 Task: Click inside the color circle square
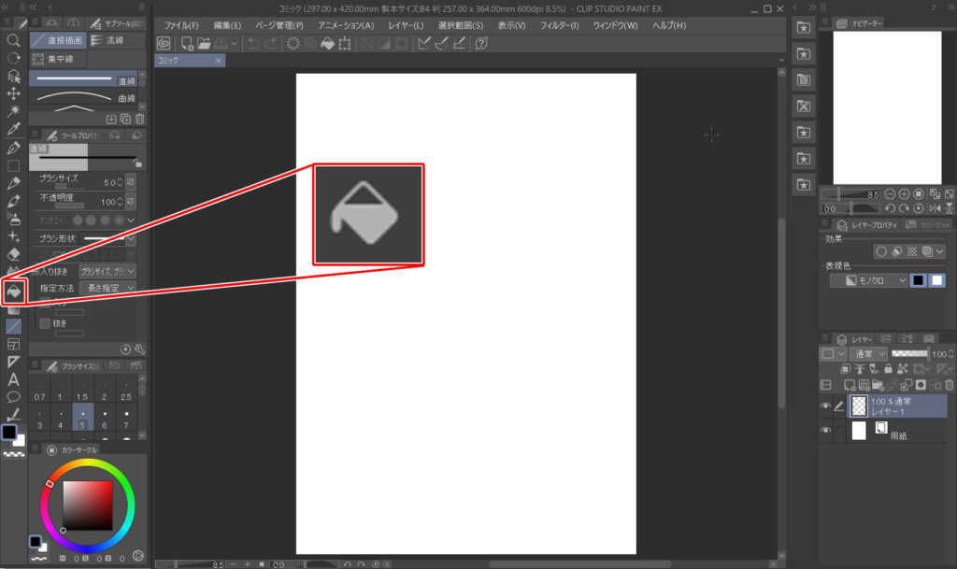pos(87,505)
